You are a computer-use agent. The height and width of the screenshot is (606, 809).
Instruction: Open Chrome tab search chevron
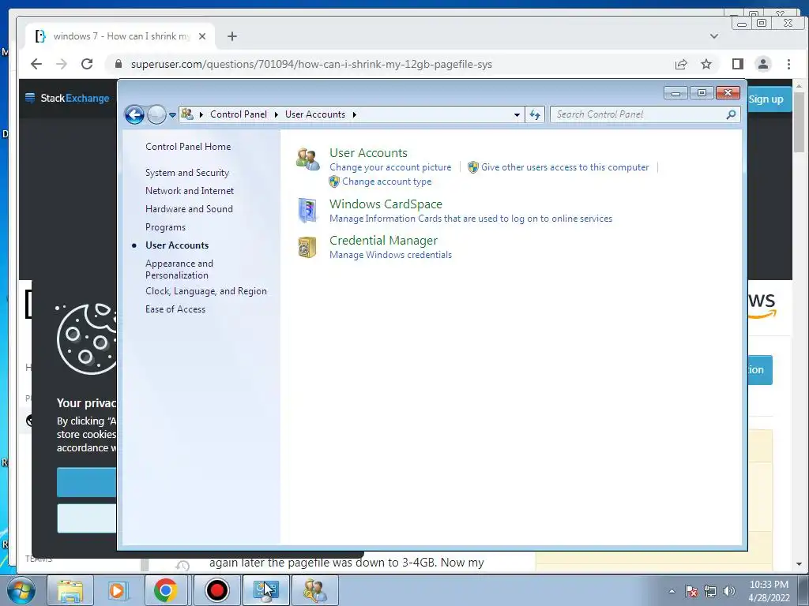tap(714, 36)
